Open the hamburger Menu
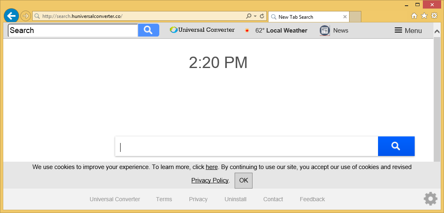 (408, 30)
